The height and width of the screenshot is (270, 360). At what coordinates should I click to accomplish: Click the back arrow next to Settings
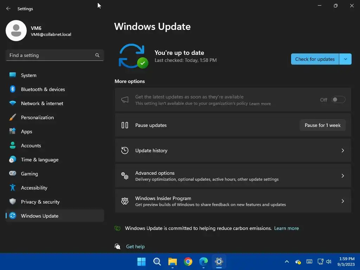pos(8,8)
